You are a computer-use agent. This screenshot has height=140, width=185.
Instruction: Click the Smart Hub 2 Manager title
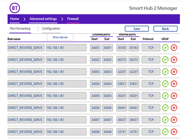(x=153, y=8)
